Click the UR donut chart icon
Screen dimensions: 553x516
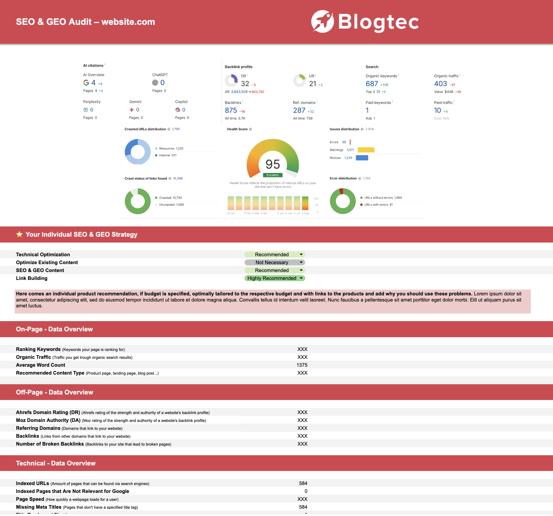click(x=300, y=80)
